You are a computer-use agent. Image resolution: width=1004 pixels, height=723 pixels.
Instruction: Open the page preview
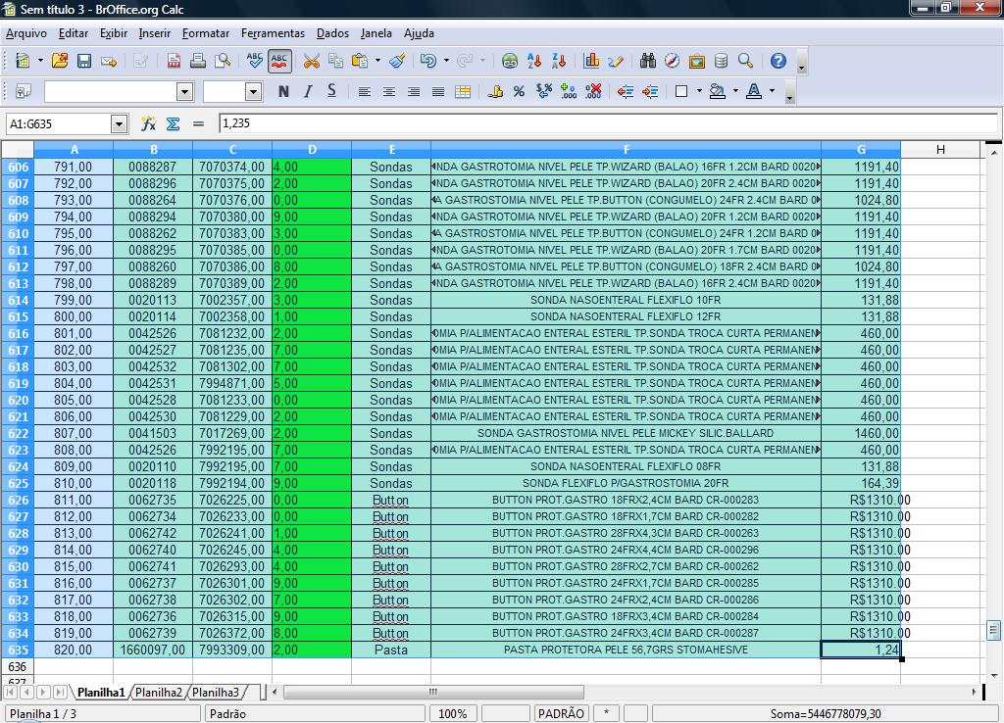pyautogui.click(x=223, y=61)
